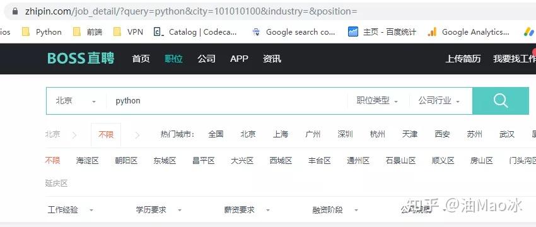Select 天津 in hot cities
Image resolution: width=536 pixels, height=227 pixels.
410,134
